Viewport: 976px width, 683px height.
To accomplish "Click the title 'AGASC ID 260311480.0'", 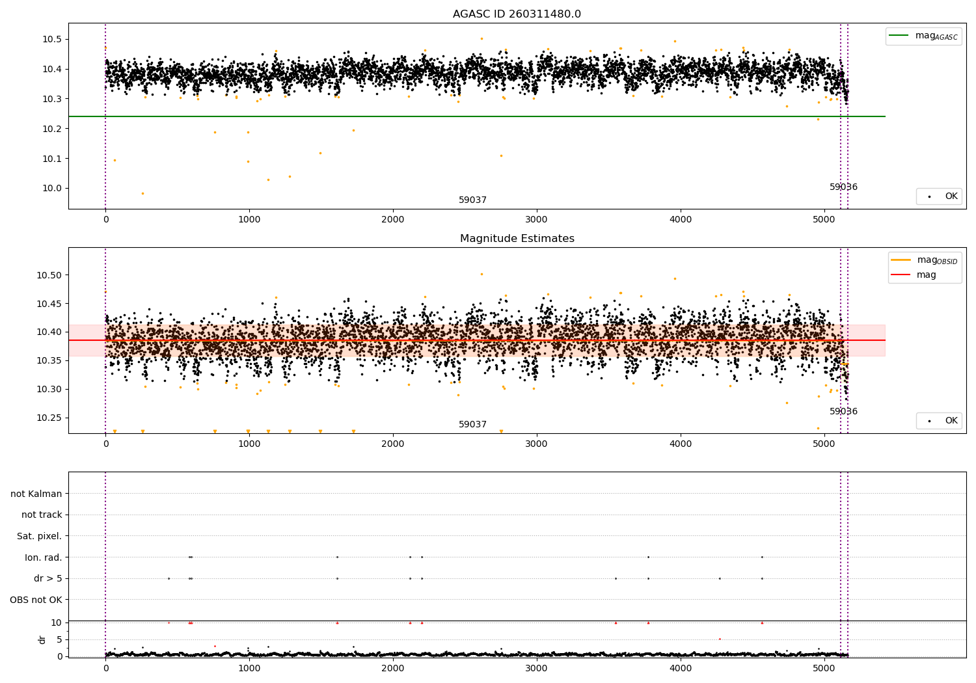I will point(517,14).
